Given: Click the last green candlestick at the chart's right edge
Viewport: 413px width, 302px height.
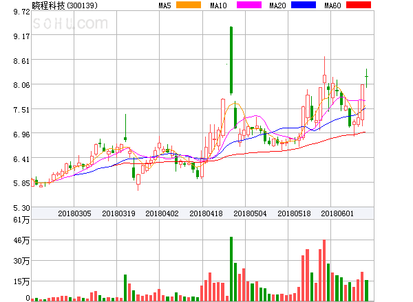Looking at the screenshot, I should [366, 78].
